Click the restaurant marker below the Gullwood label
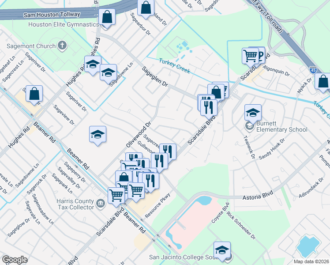Image resolution: width=330 pixels, height=265 pixels. pyautogui.click(x=160, y=161)
